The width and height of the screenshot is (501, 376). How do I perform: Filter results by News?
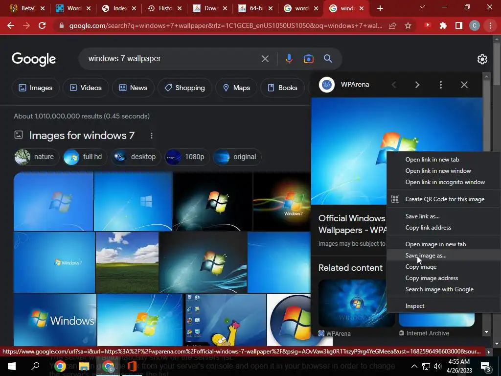coord(133,88)
